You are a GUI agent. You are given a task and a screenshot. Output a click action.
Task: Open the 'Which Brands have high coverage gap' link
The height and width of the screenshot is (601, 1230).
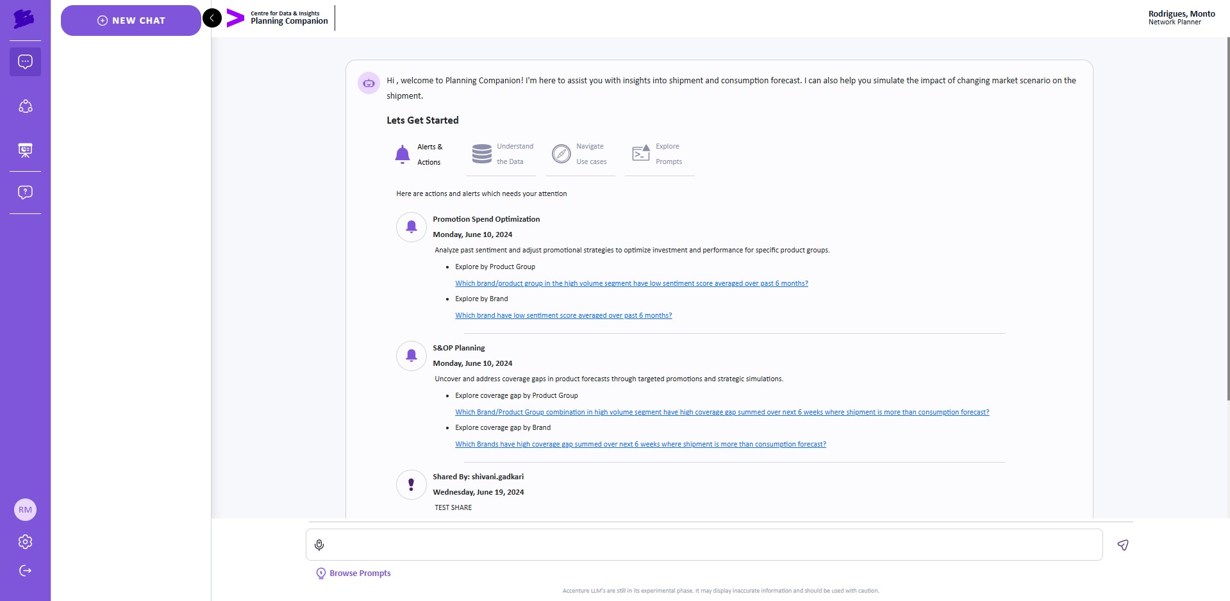coord(640,444)
